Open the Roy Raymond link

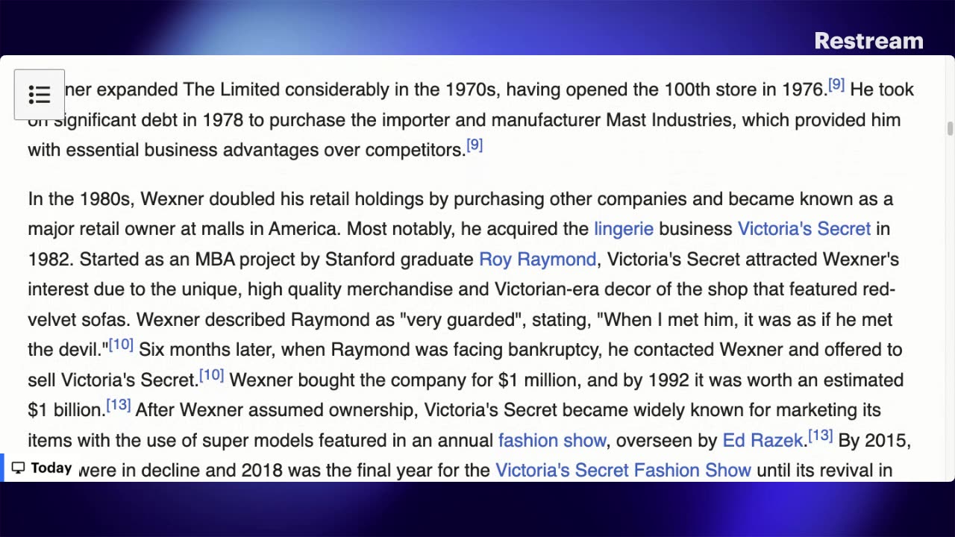537,260
